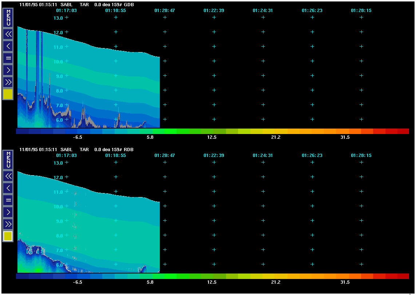The image size is (416, 295).
Task: Click the double-left arrow in the GDB panel
Action: coord(8,34)
